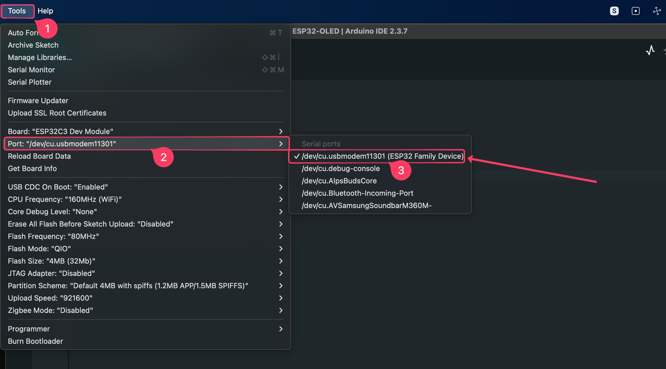Click the S icon in menu bar
Image resolution: width=666 pixels, height=369 pixels.
(614, 11)
